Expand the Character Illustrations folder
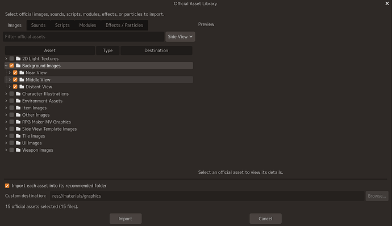 pos(6,93)
